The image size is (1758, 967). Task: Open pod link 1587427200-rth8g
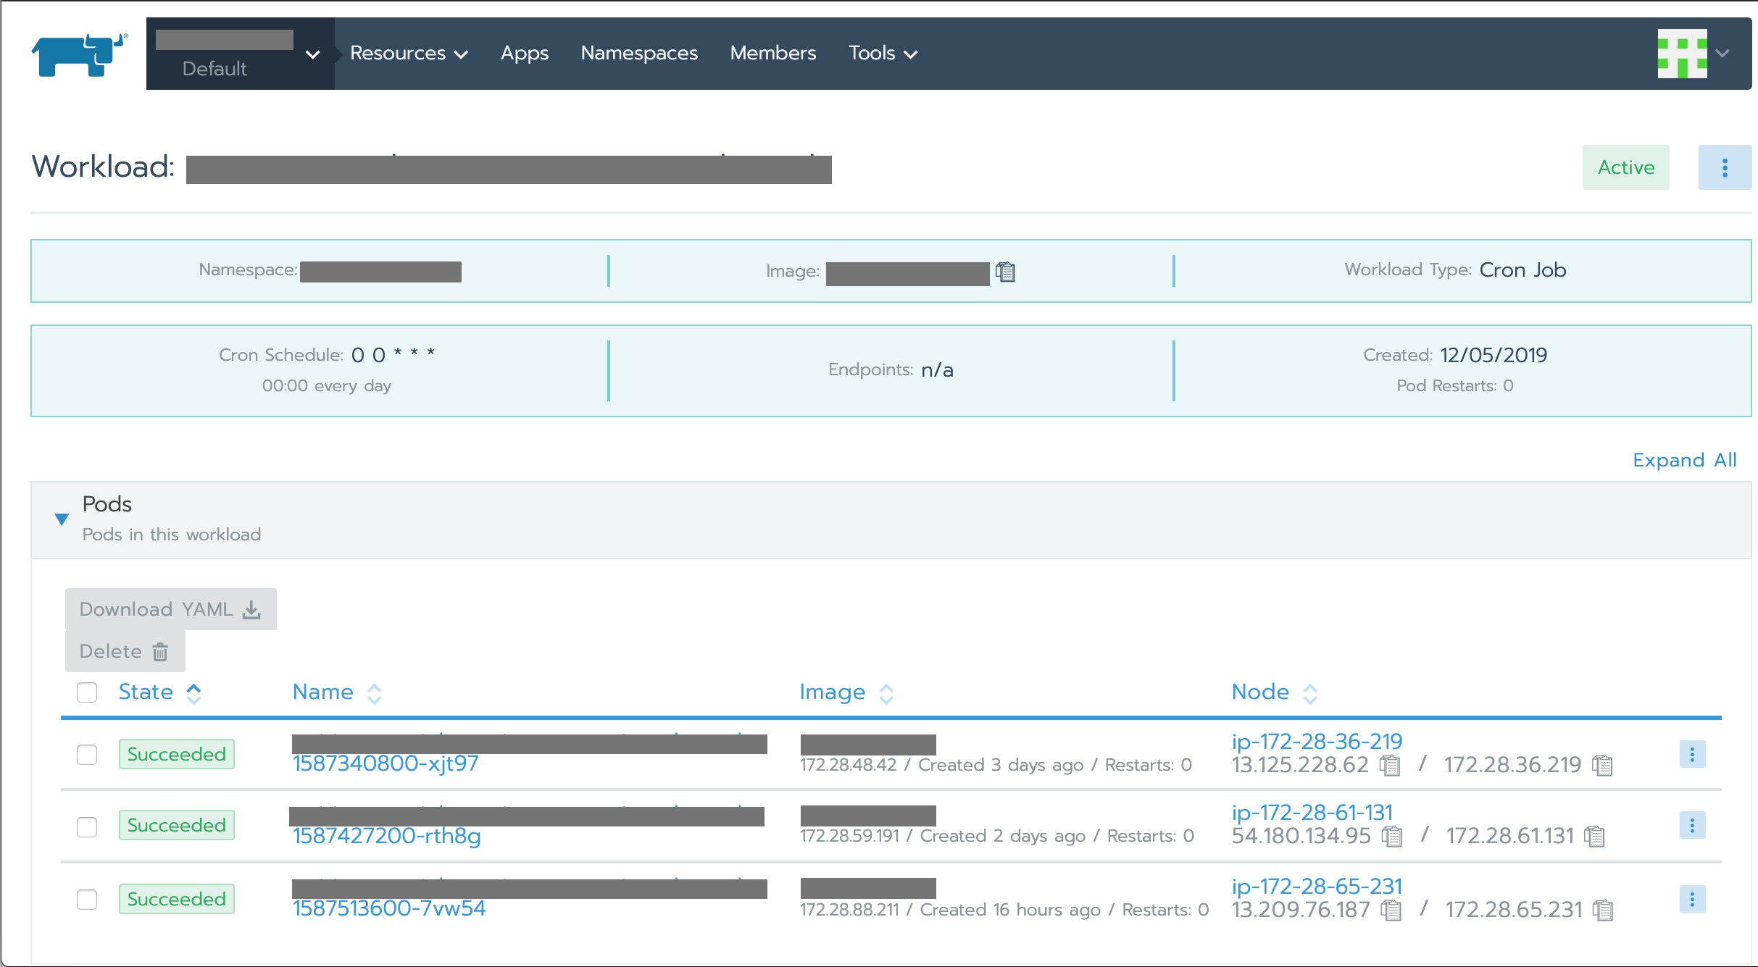(387, 836)
